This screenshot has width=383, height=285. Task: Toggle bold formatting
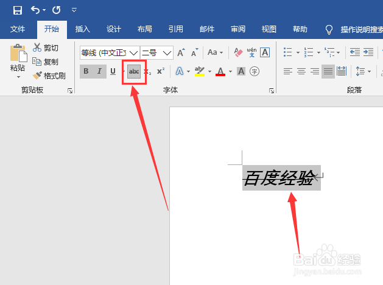(86, 71)
